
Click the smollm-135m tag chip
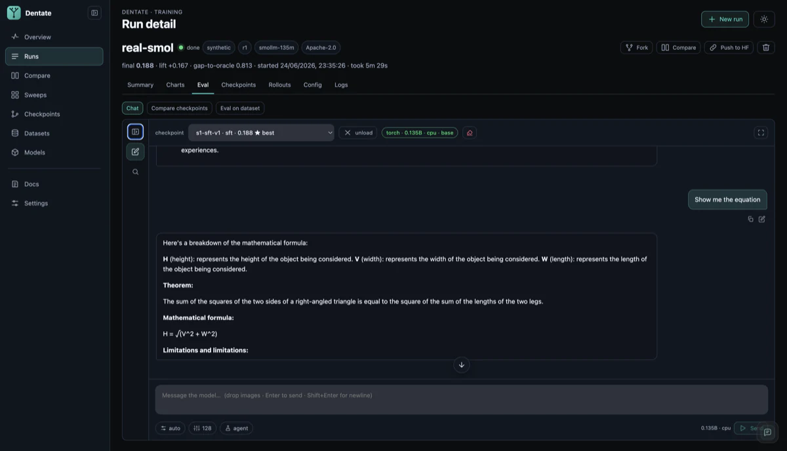click(276, 48)
